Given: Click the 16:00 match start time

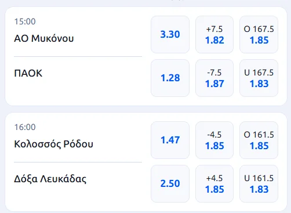Looking at the screenshot, I should pos(25,127).
